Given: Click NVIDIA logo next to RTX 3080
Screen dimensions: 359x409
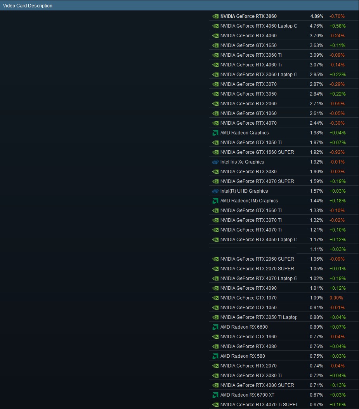Looking at the screenshot, I should (215, 172).
